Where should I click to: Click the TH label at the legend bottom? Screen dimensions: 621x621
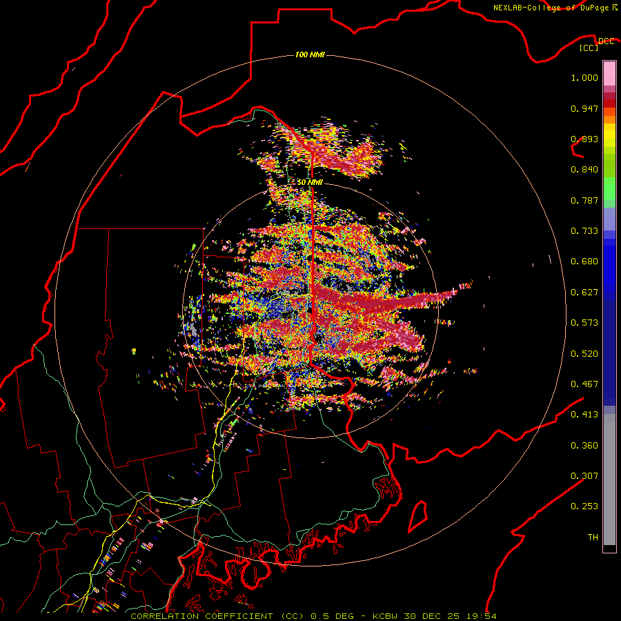point(593,538)
